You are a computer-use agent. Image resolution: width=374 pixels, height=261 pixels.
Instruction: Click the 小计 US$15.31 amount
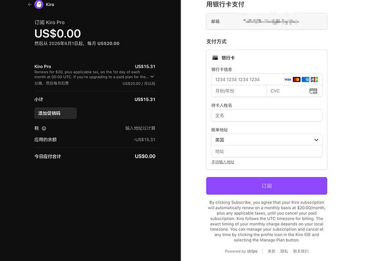[145, 100]
